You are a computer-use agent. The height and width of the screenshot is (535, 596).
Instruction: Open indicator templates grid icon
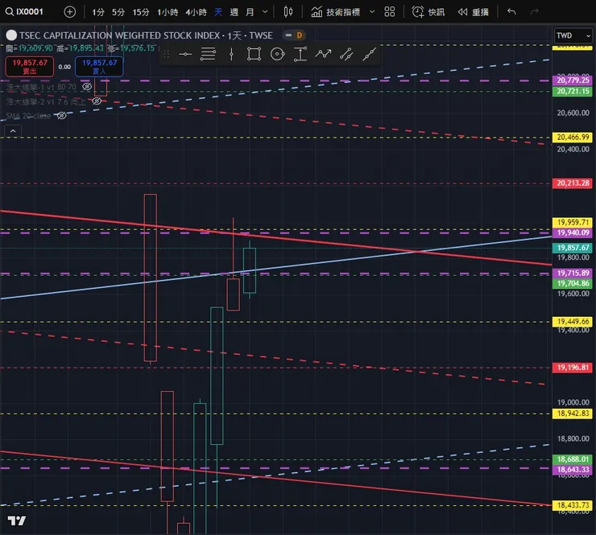pyautogui.click(x=390, y=12)
